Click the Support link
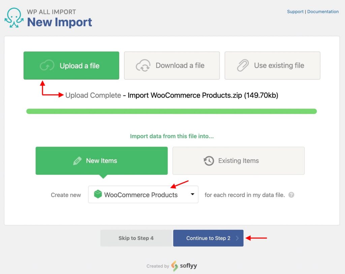This screenshot has width=345, height=274. [295, 11]
